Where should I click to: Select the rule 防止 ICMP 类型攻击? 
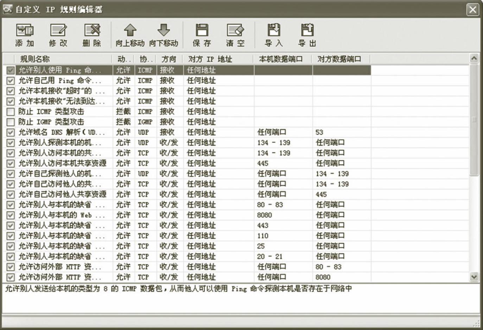coord(51,112)
